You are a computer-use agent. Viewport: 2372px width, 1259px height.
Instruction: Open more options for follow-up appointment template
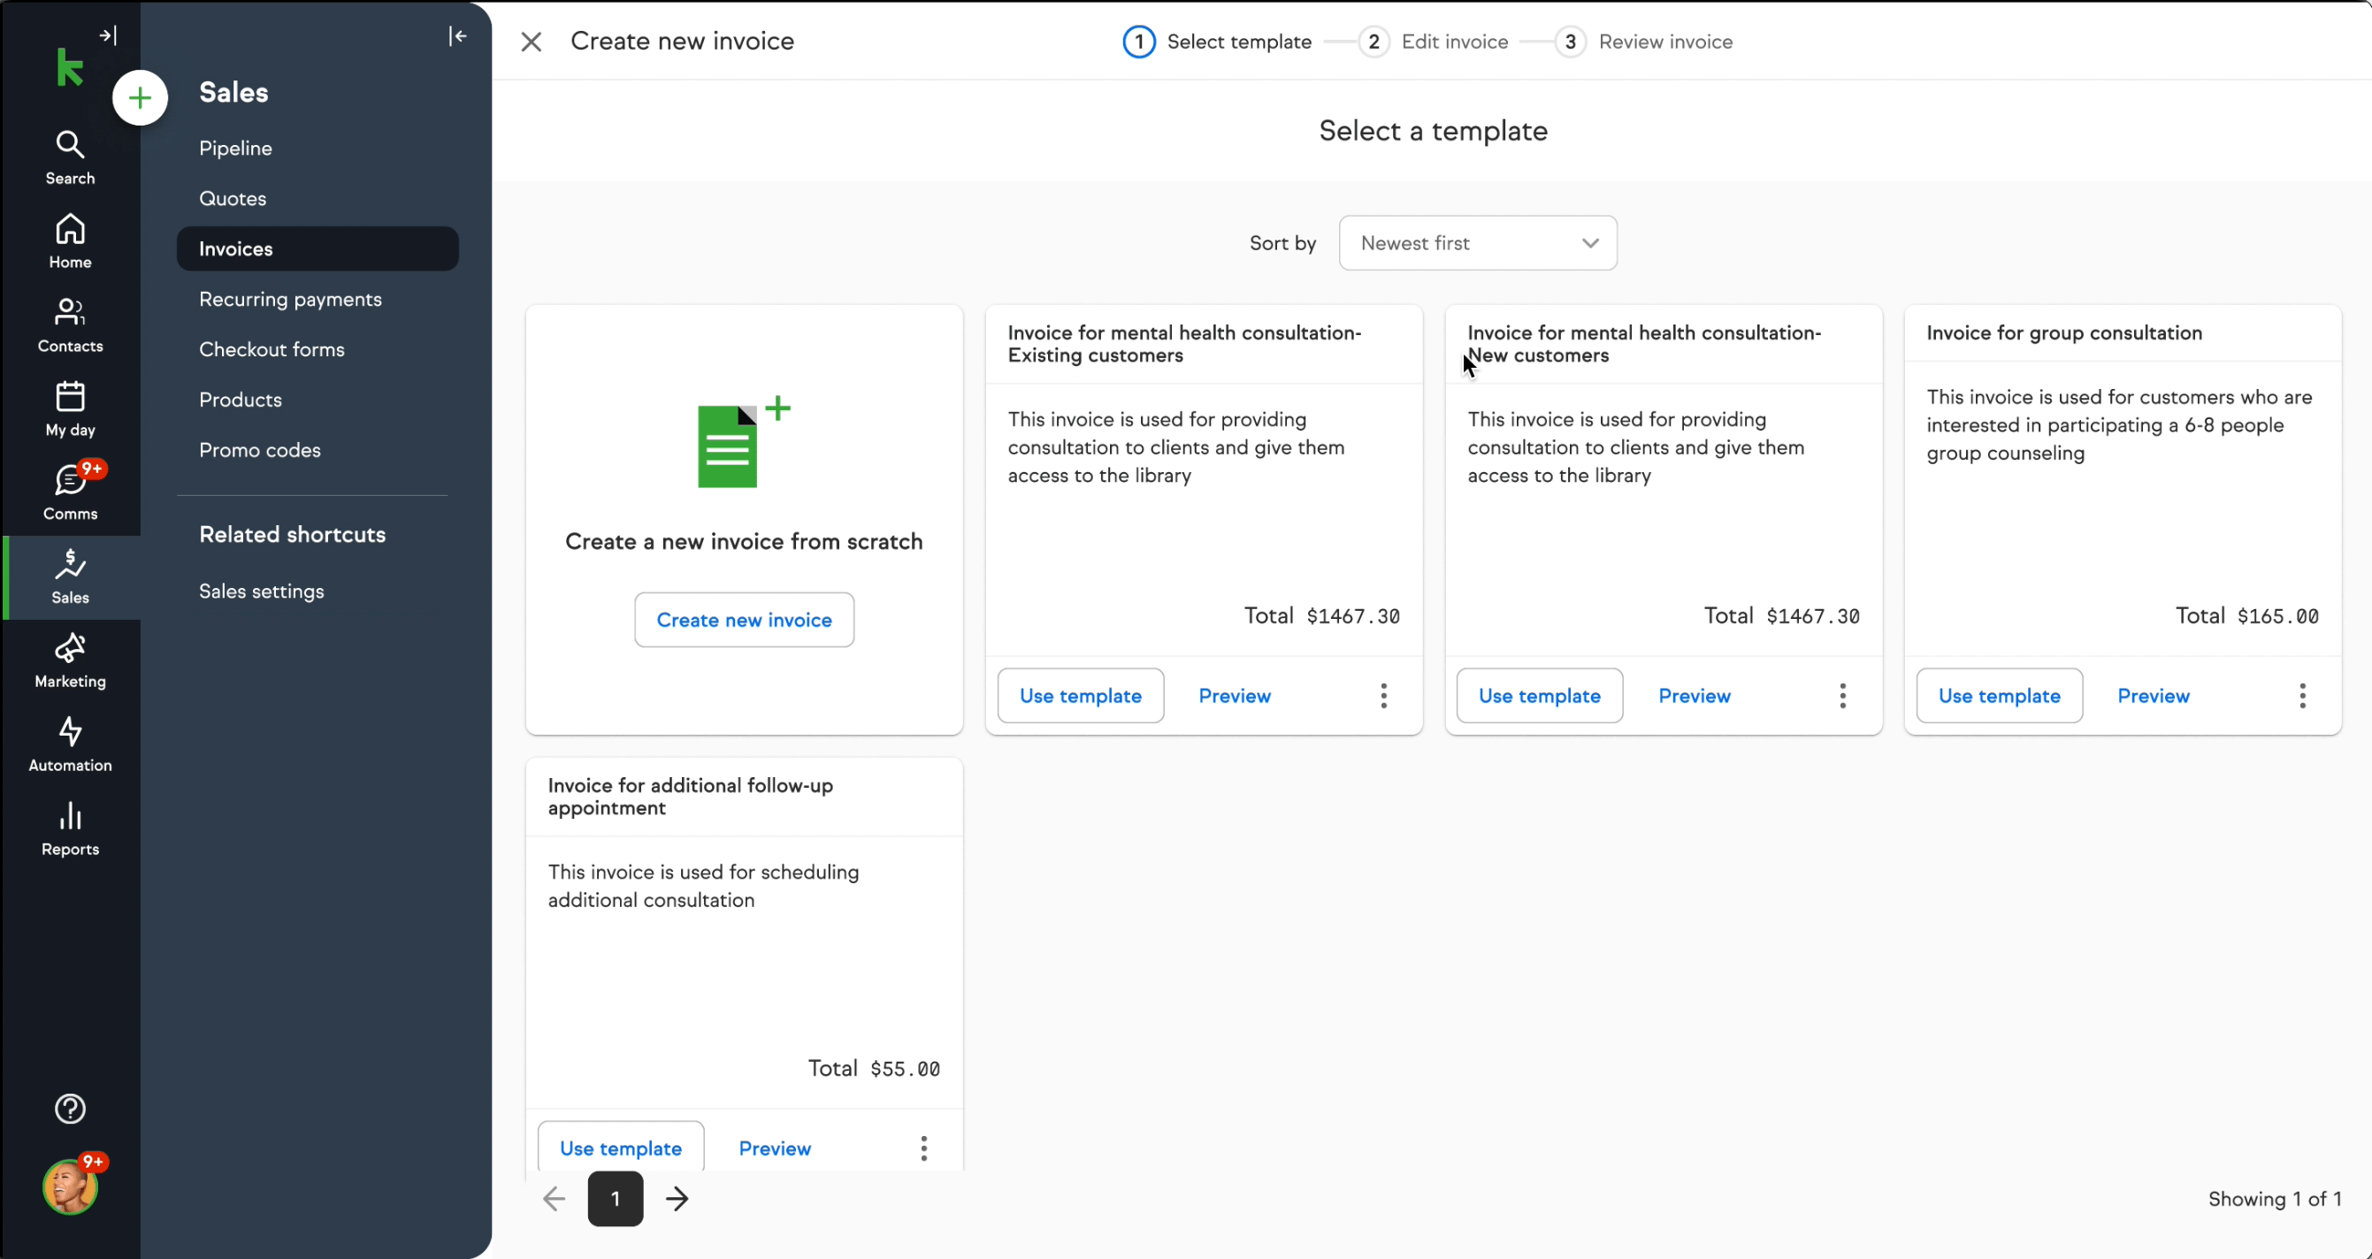click(x=923, y=1148)
